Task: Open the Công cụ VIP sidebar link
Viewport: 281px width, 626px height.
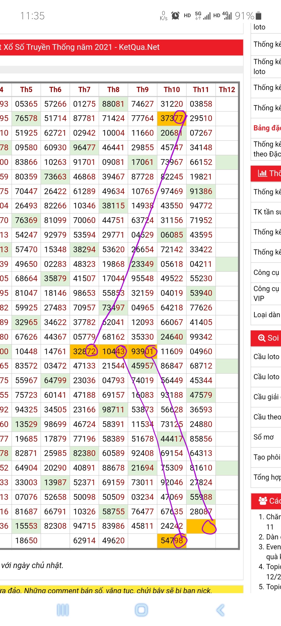Action: point(266,293)
